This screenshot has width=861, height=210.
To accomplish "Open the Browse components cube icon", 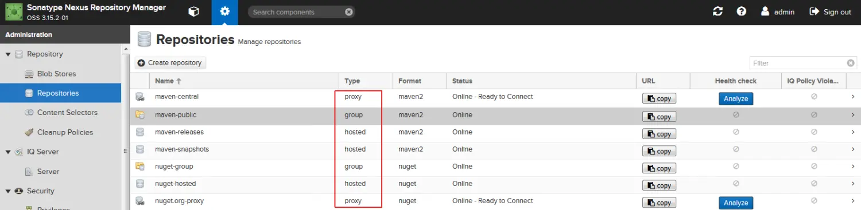I will [x=194, y=12].
